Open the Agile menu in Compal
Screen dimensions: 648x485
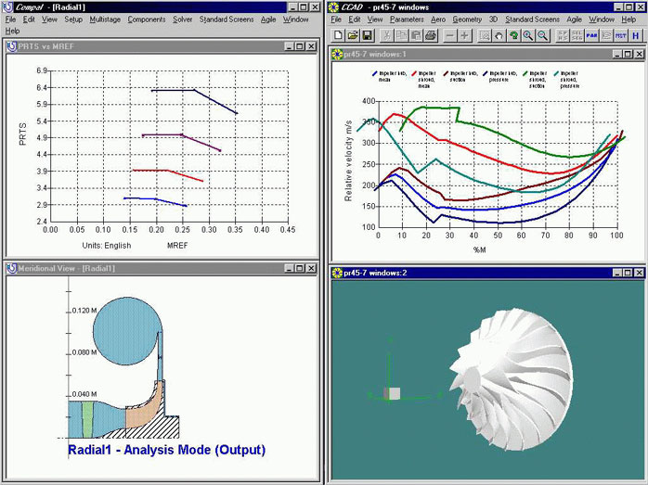point(268,19)
